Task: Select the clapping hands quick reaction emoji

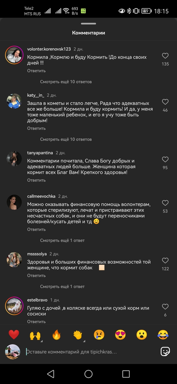Action: click(78, 335)
